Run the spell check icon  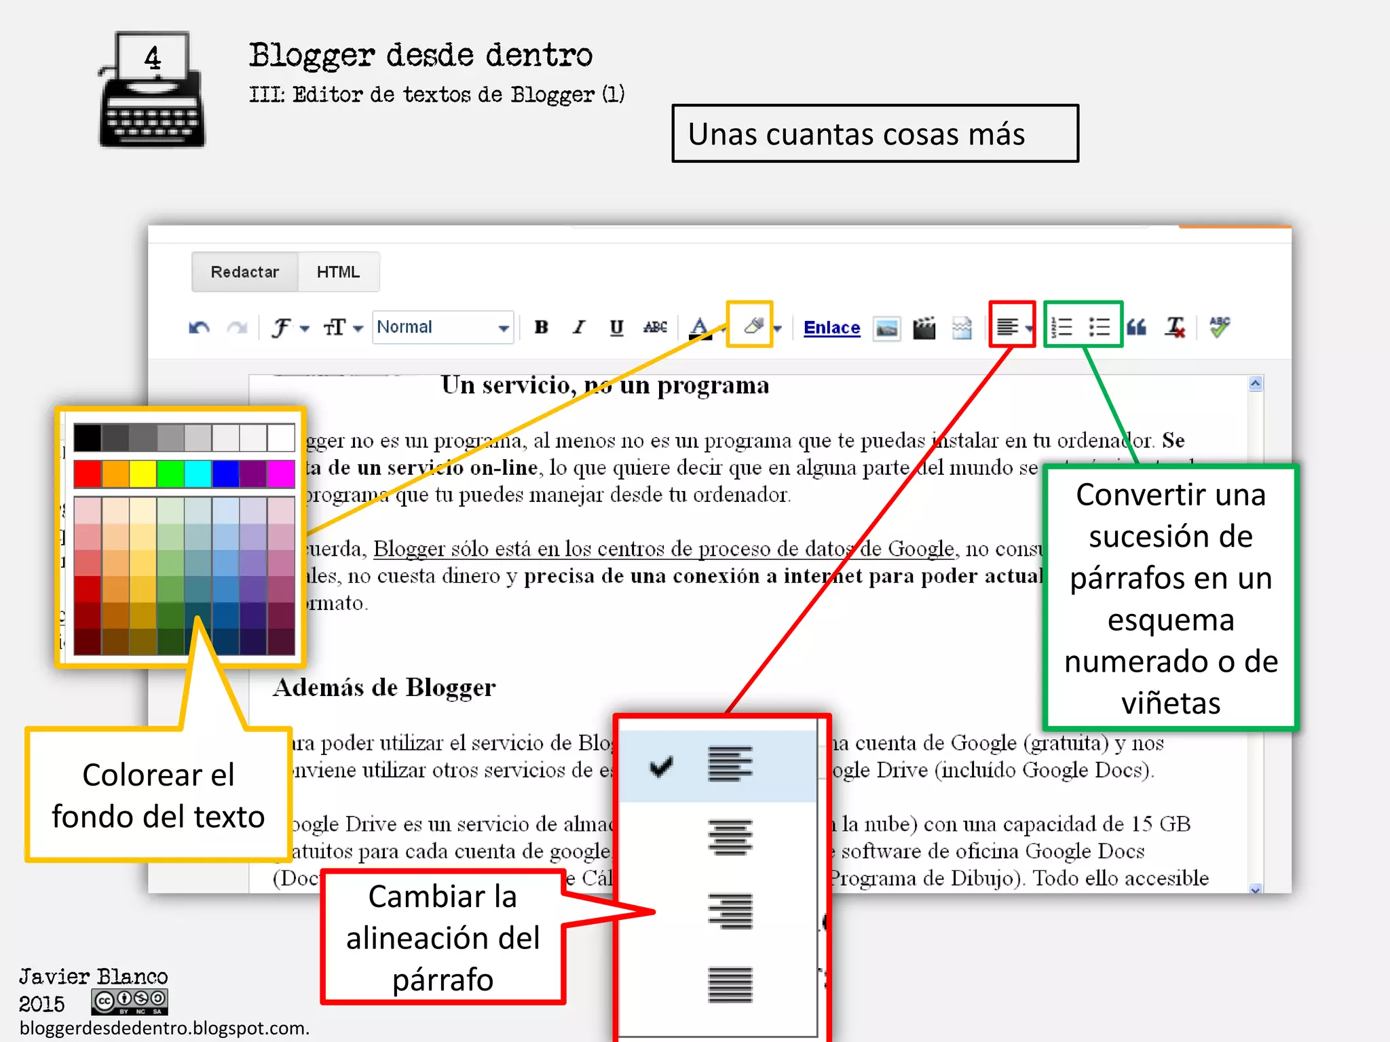pos(1220,327)
